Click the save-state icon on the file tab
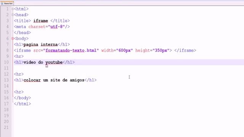Screen dimensions: 244x137 [x=2, y=3]
